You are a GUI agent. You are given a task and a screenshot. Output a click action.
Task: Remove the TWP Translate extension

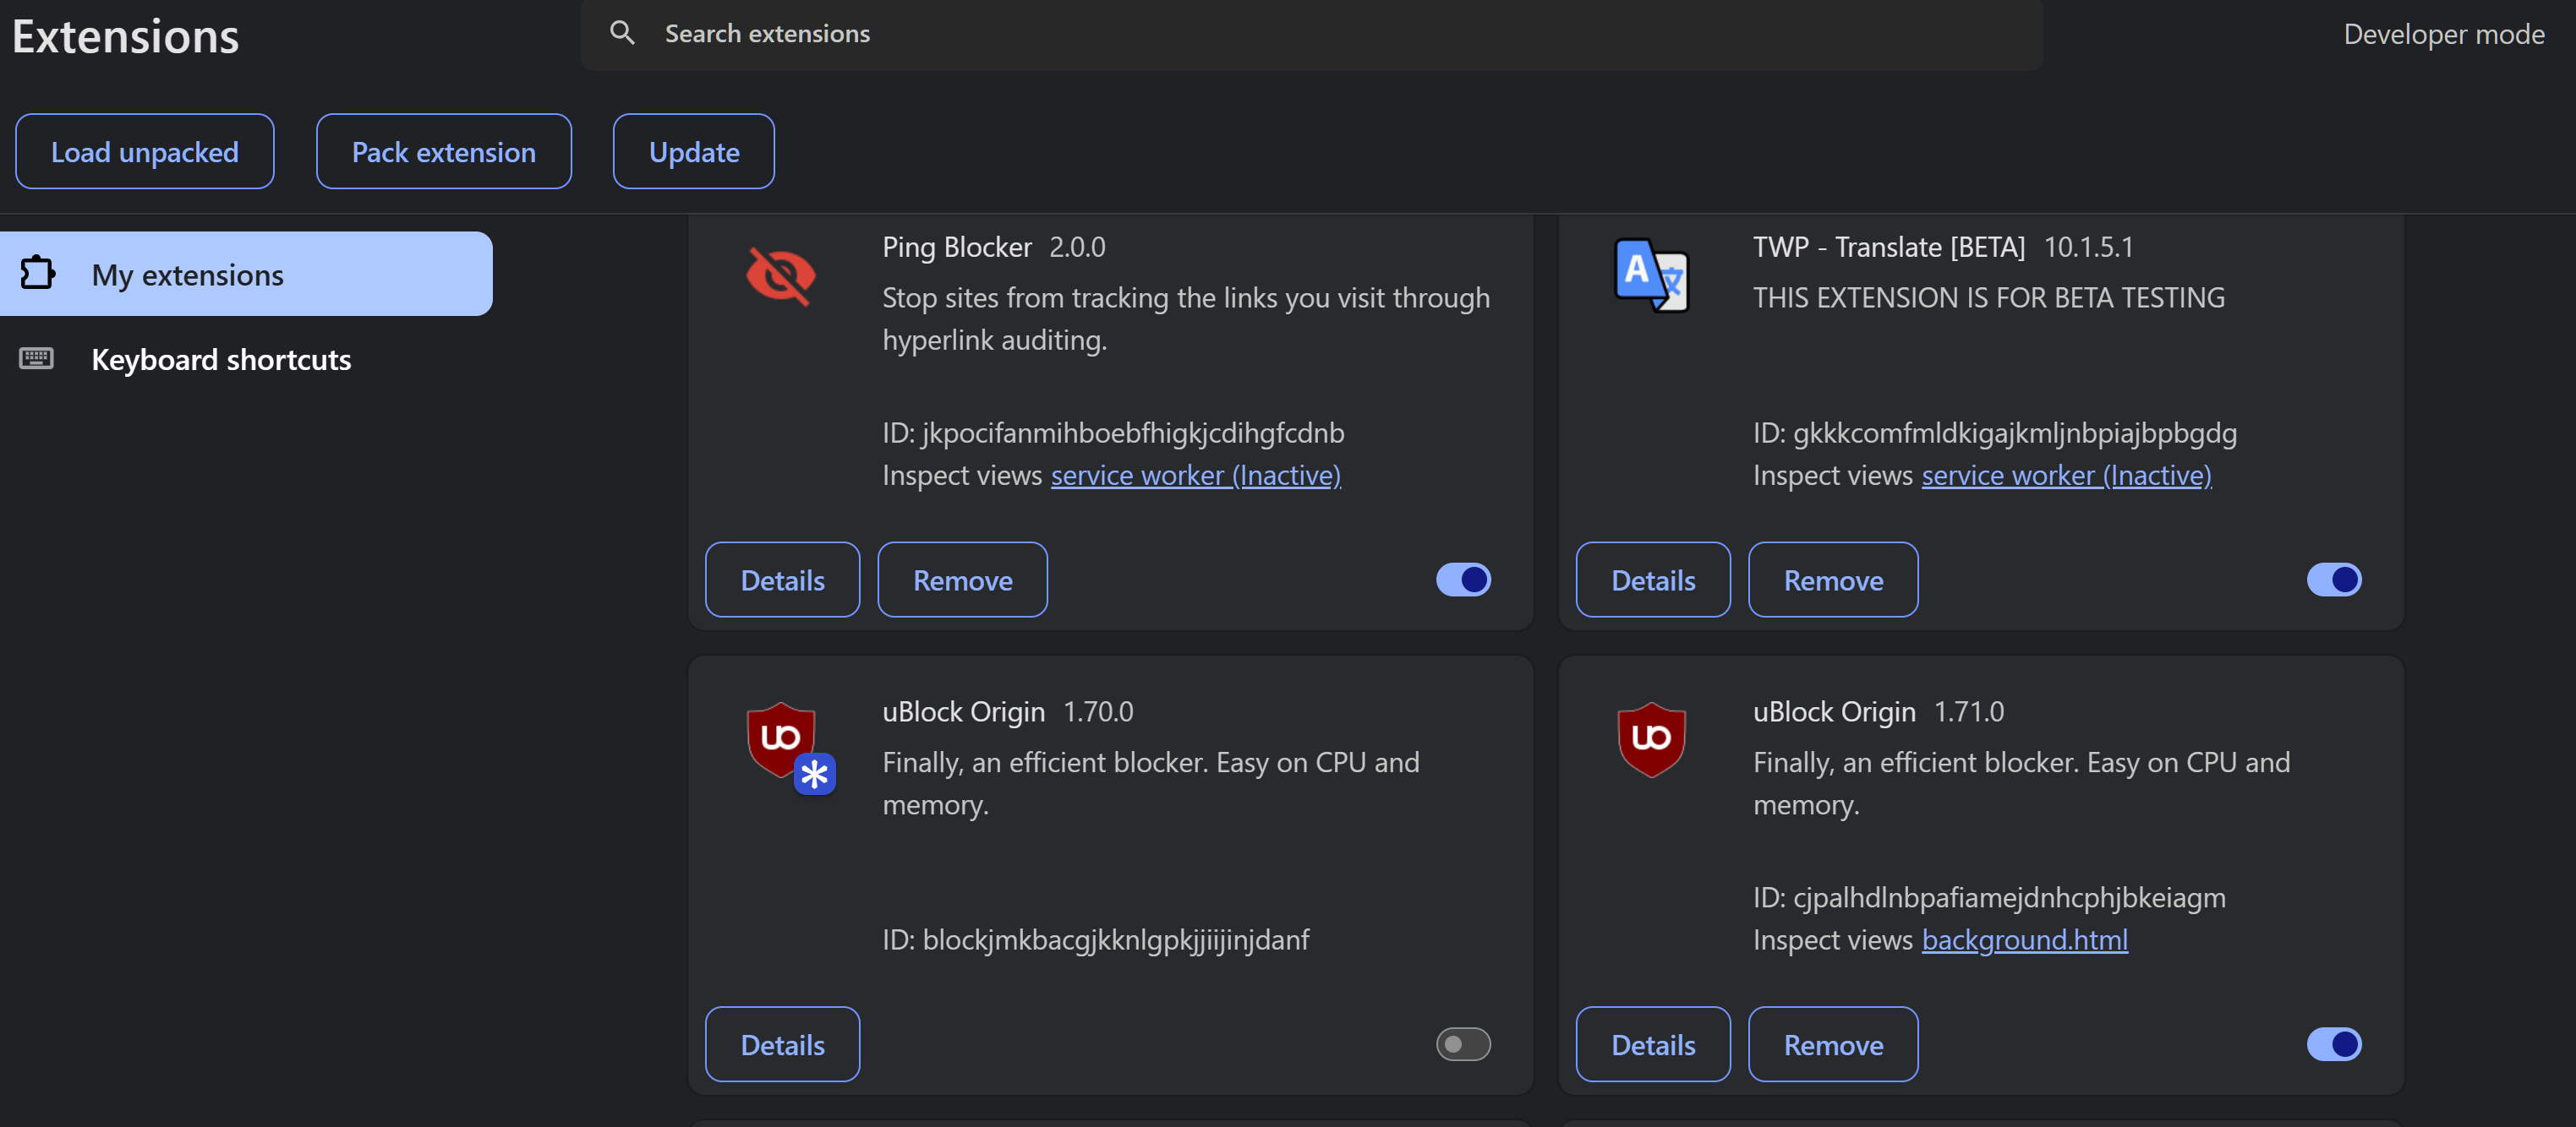pos(1833,580)
